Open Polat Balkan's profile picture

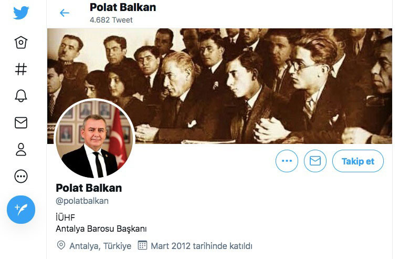click(x=94, y=139)
